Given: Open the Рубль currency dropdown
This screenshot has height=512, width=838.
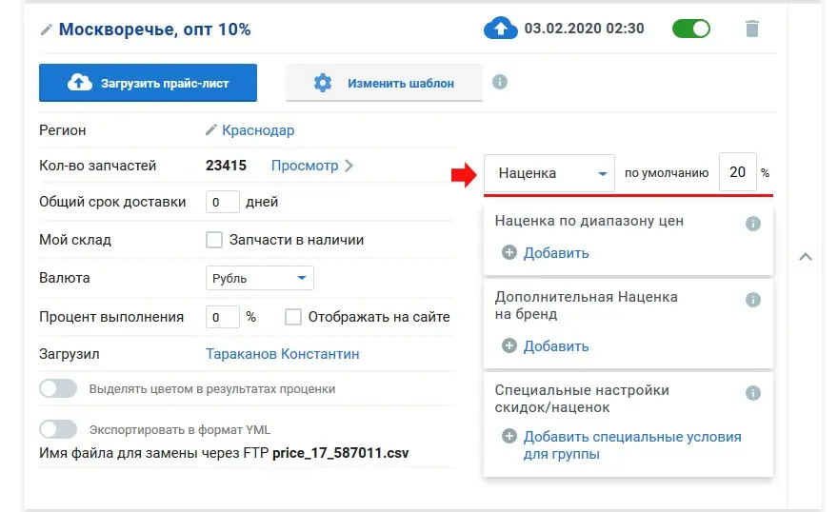Looking at the screenshot, I should coord(260,278).
